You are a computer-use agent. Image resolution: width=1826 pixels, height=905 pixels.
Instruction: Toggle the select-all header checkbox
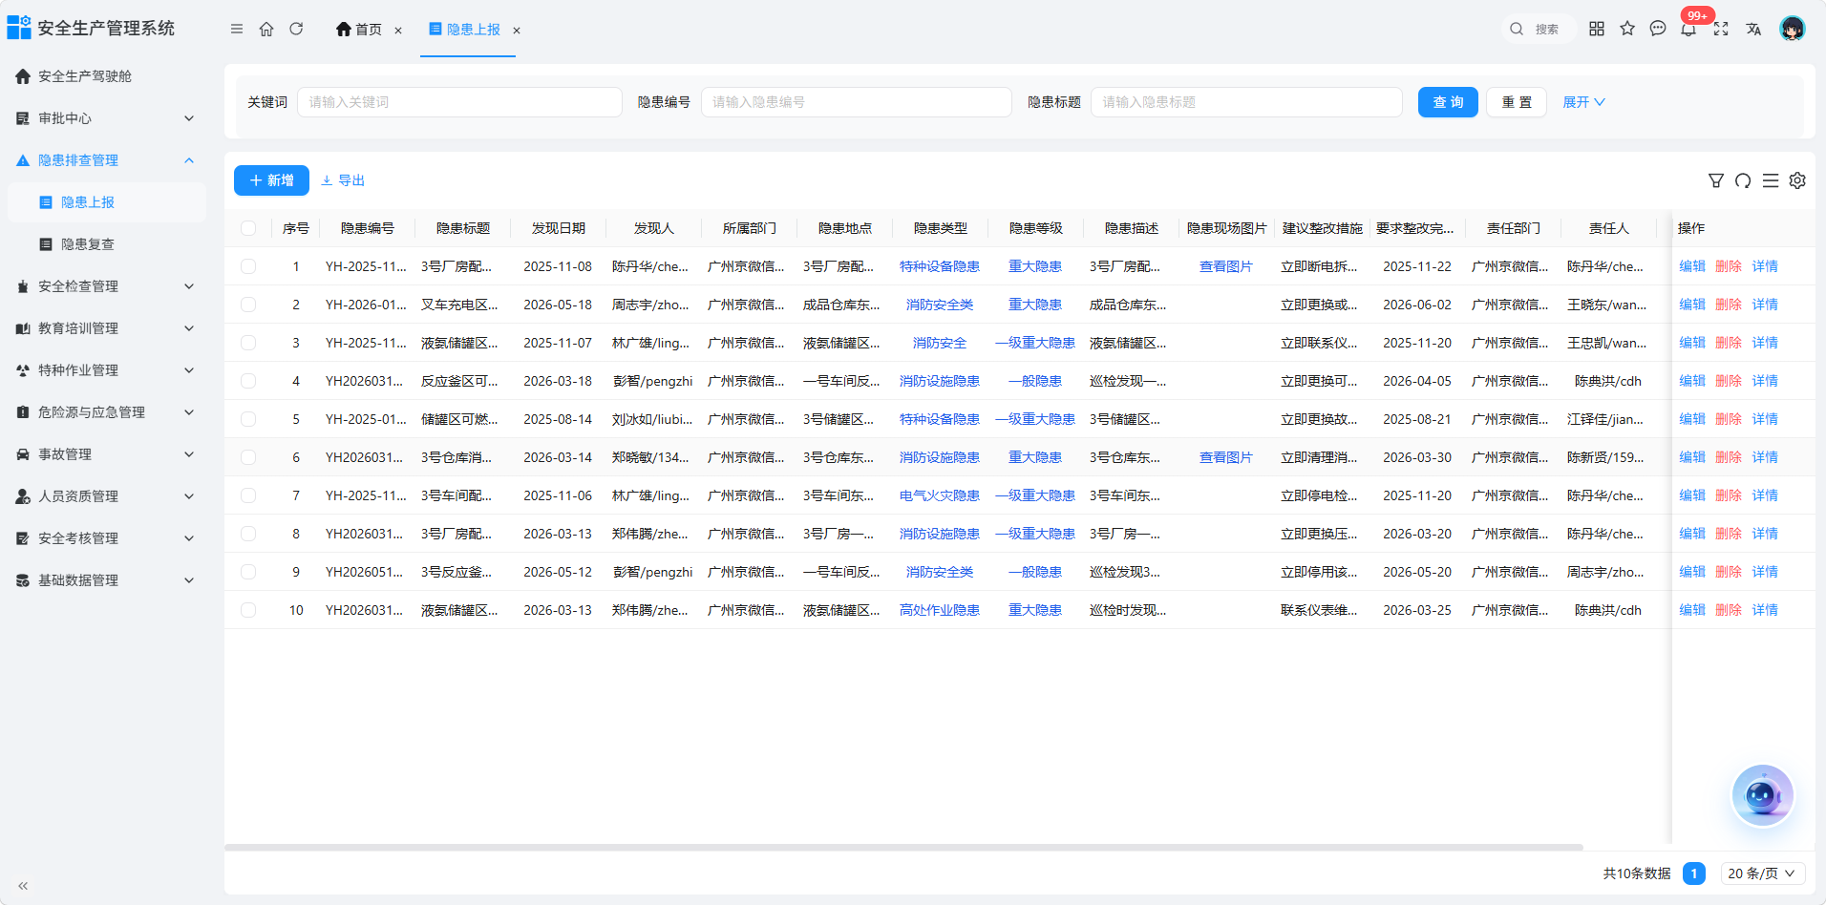248,228
